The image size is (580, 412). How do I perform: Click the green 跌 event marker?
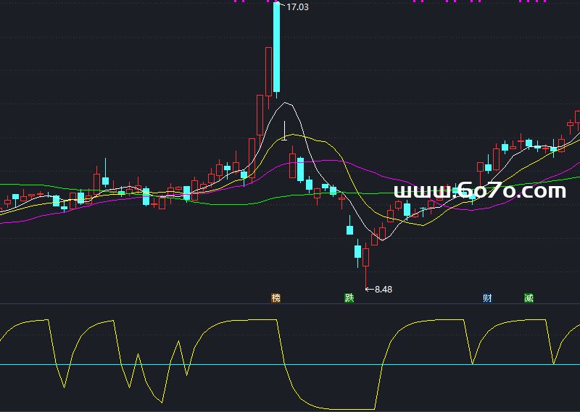(349, 298)
